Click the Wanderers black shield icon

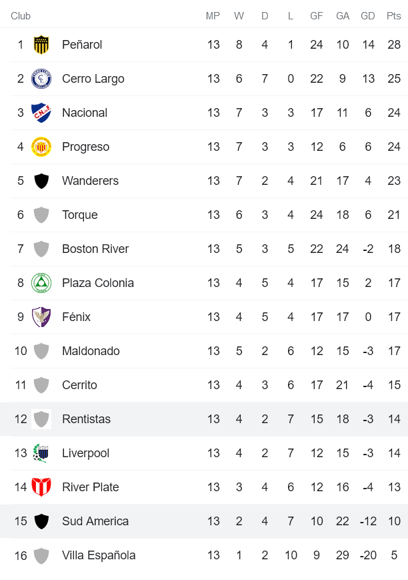pos(41,181)
